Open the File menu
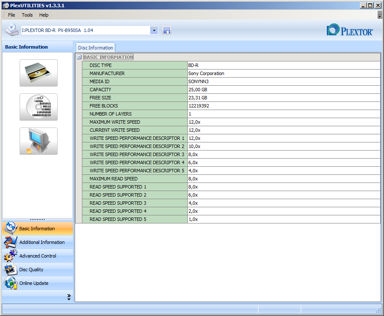The image size is (384, 316). click(12, 15)
